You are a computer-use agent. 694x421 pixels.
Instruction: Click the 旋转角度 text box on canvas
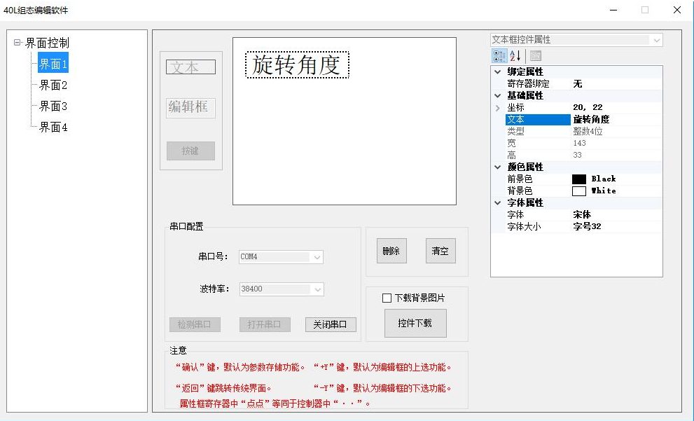[297, 65]
